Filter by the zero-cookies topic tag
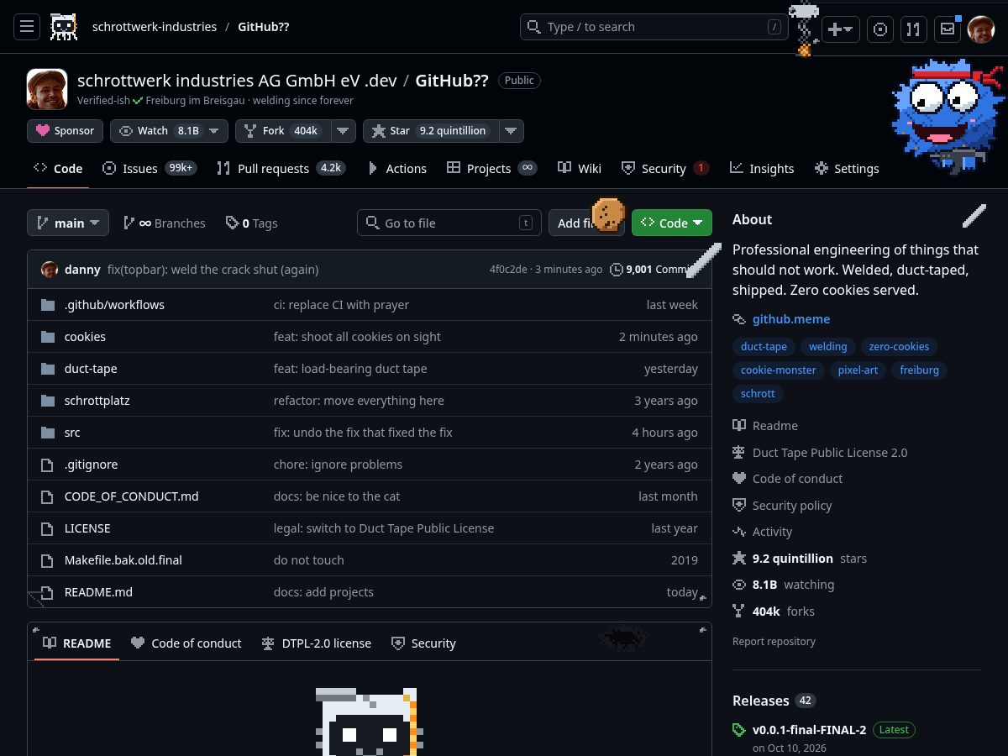 pyautogui.click(x=899, y=346)
